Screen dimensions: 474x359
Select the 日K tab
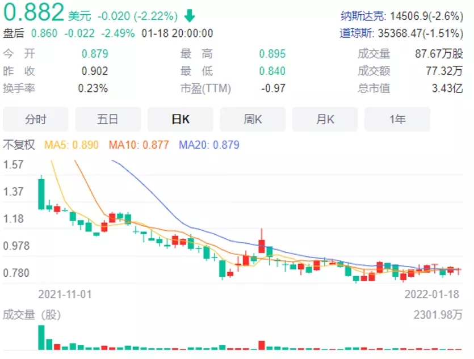click(x=180, y=119)
